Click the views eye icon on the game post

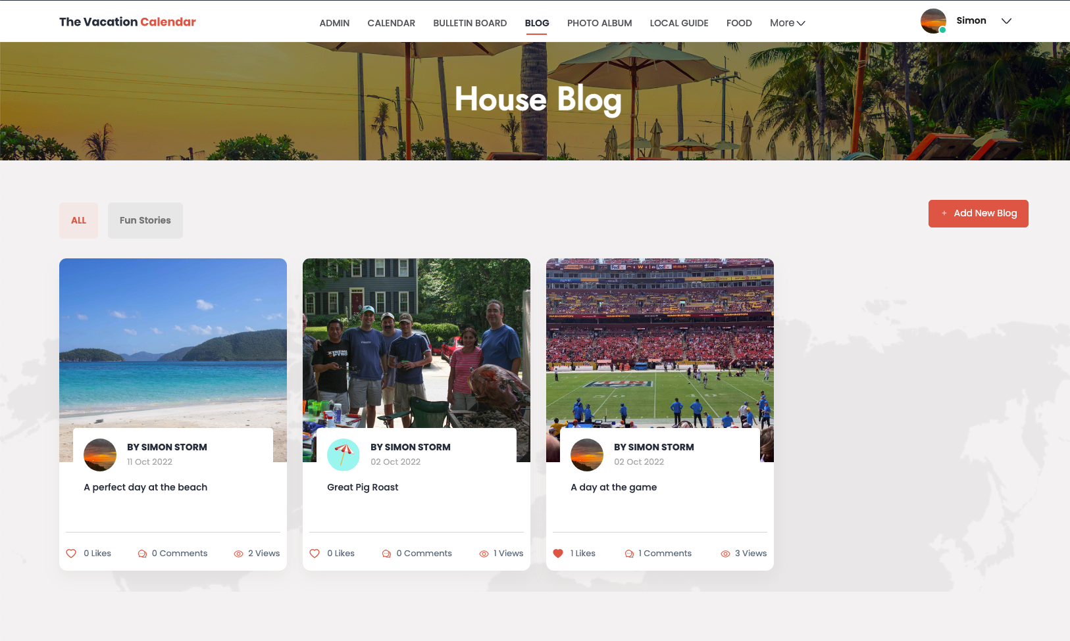[x=725, y=554]
